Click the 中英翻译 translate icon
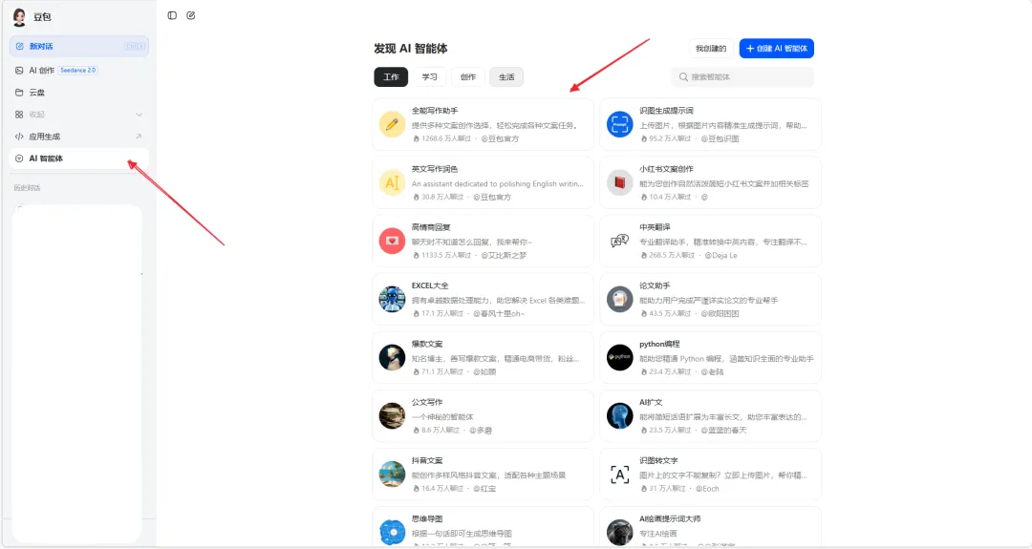Screen dimensions: 1032x549 pos(619,241)
